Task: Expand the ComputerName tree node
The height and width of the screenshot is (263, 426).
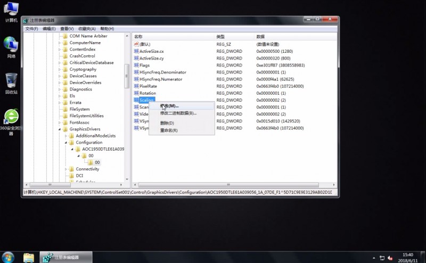Action: [x=60, y=43]
